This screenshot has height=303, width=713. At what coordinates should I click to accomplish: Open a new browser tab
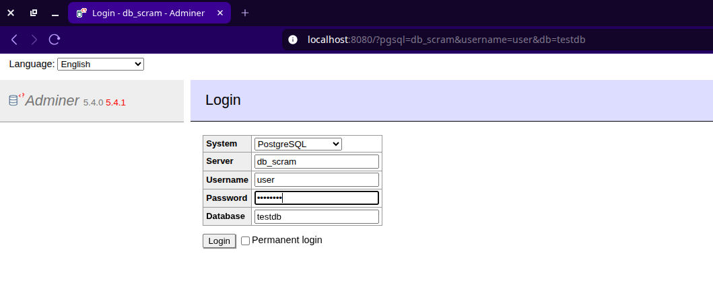coord(245,13)
